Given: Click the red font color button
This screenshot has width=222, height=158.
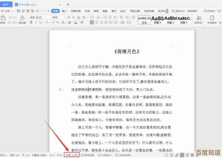Looking at the screenshot, I should point(76,22).
